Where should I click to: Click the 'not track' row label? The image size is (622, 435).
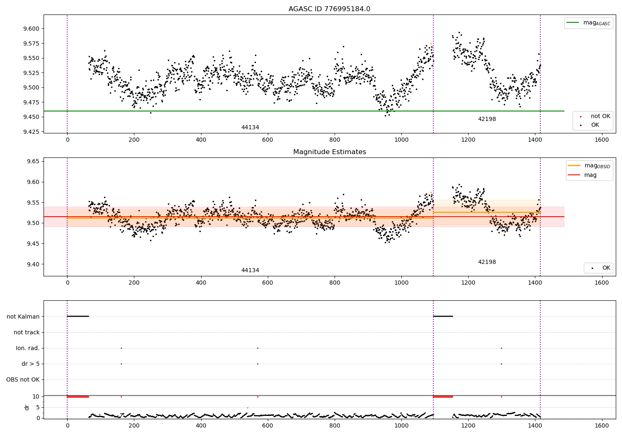27,332
